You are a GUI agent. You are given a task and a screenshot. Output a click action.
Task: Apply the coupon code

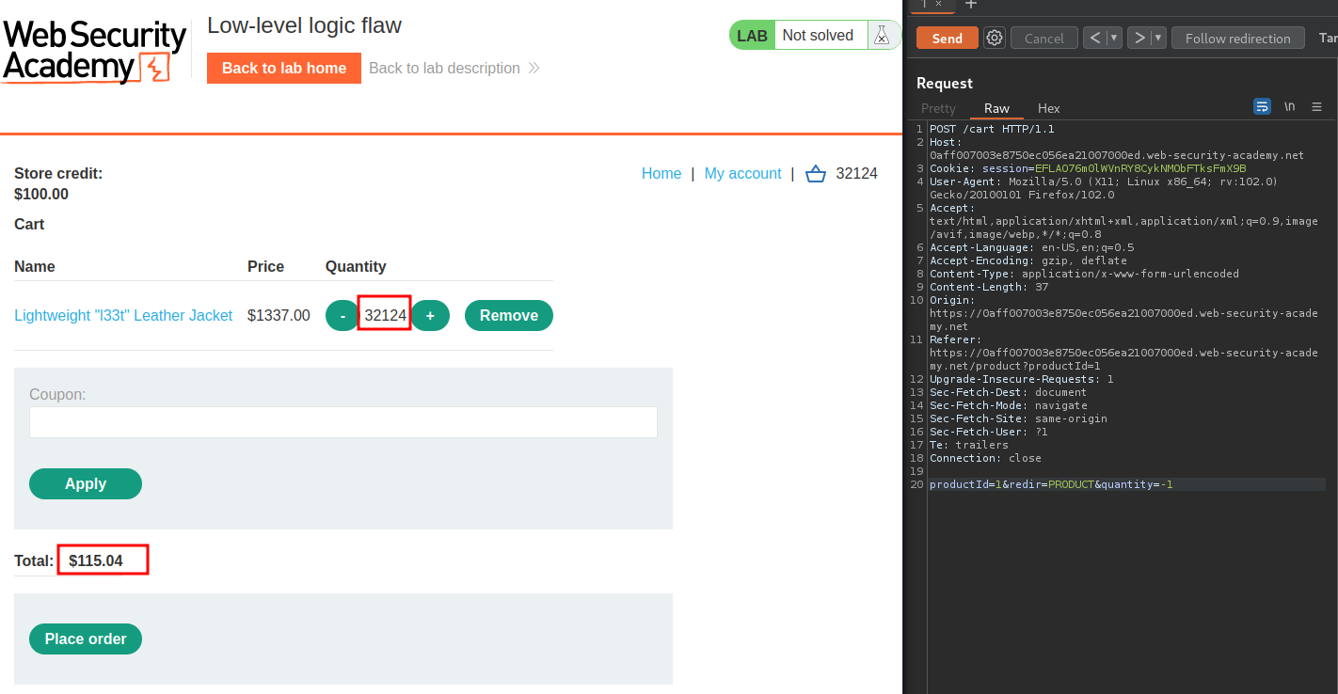(86, 483)
